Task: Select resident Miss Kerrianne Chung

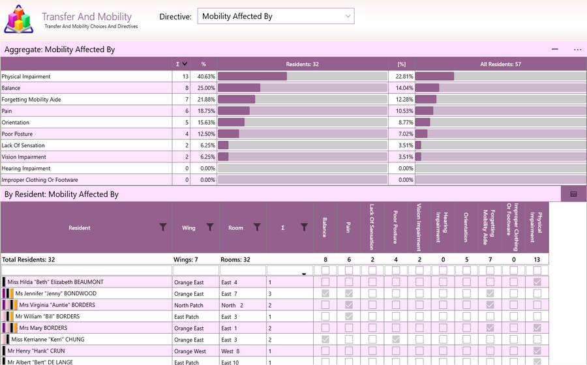Action: 48,339
